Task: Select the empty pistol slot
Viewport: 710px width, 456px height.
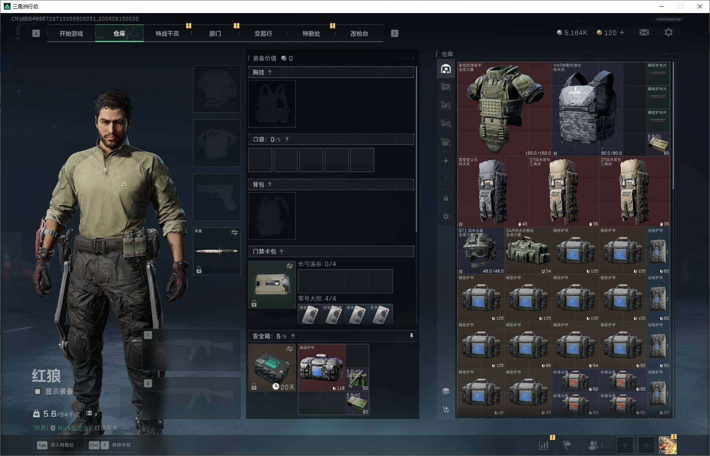Action: coord(217,197)
